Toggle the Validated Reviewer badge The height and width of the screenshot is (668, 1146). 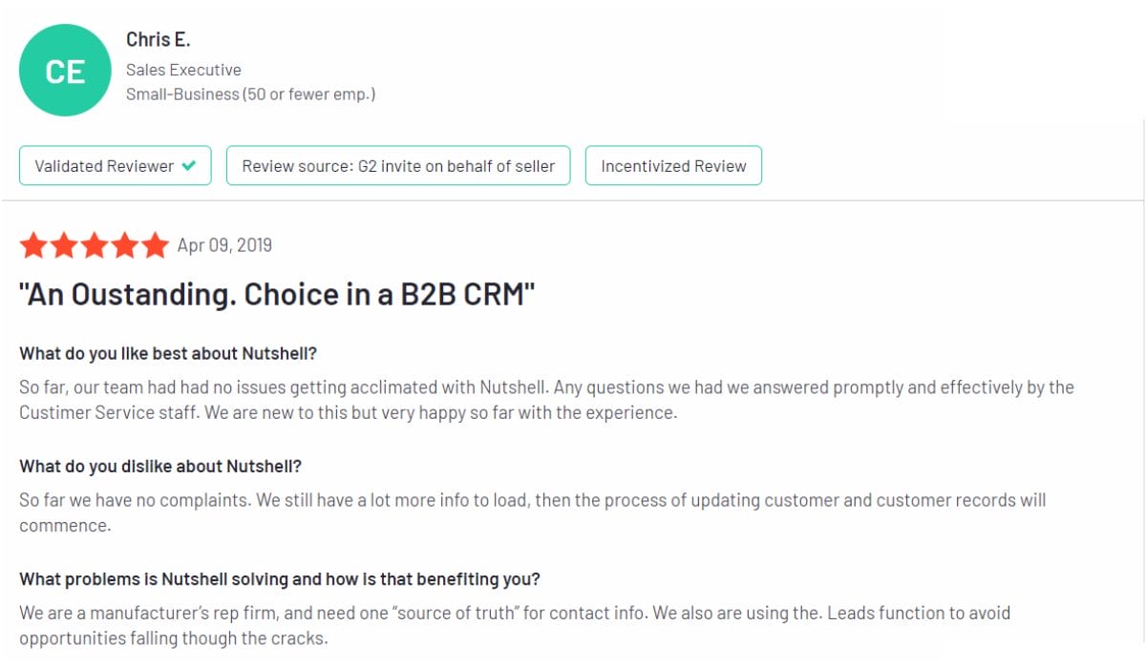(115, 165)
